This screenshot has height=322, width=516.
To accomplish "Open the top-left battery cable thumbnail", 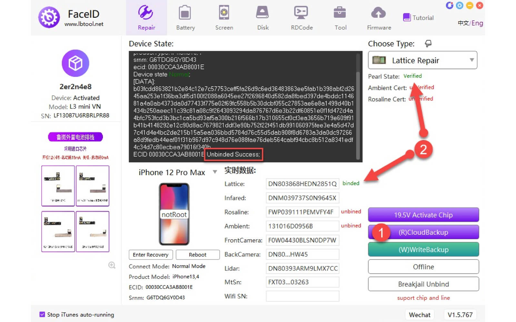I will [x=58, y=186].
